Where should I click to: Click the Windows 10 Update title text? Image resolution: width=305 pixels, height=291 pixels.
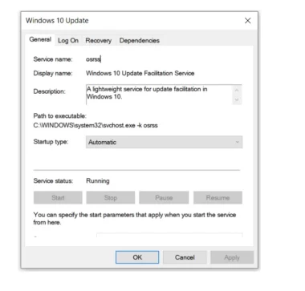point(57,21)
